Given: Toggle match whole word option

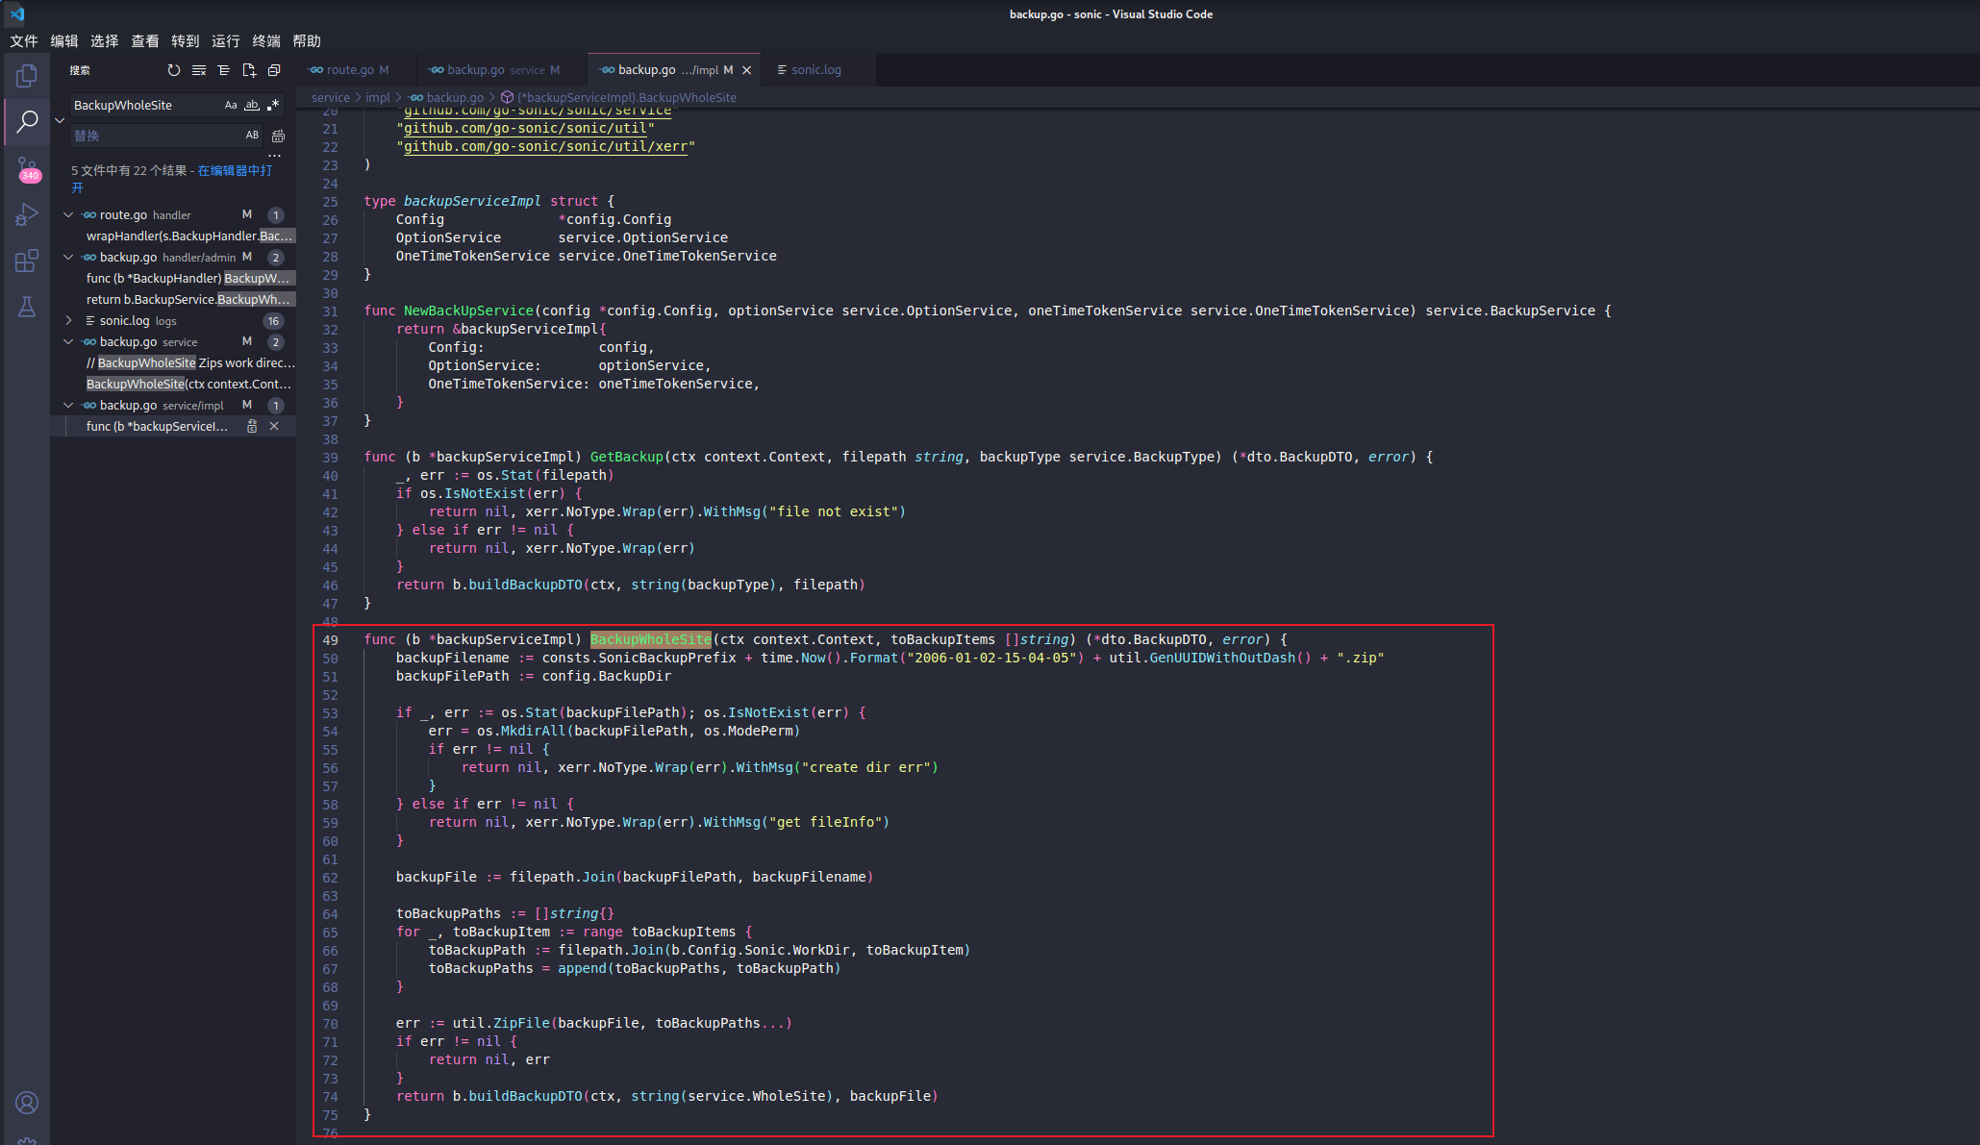Looking at the screenshot, I should pos(252,105).
